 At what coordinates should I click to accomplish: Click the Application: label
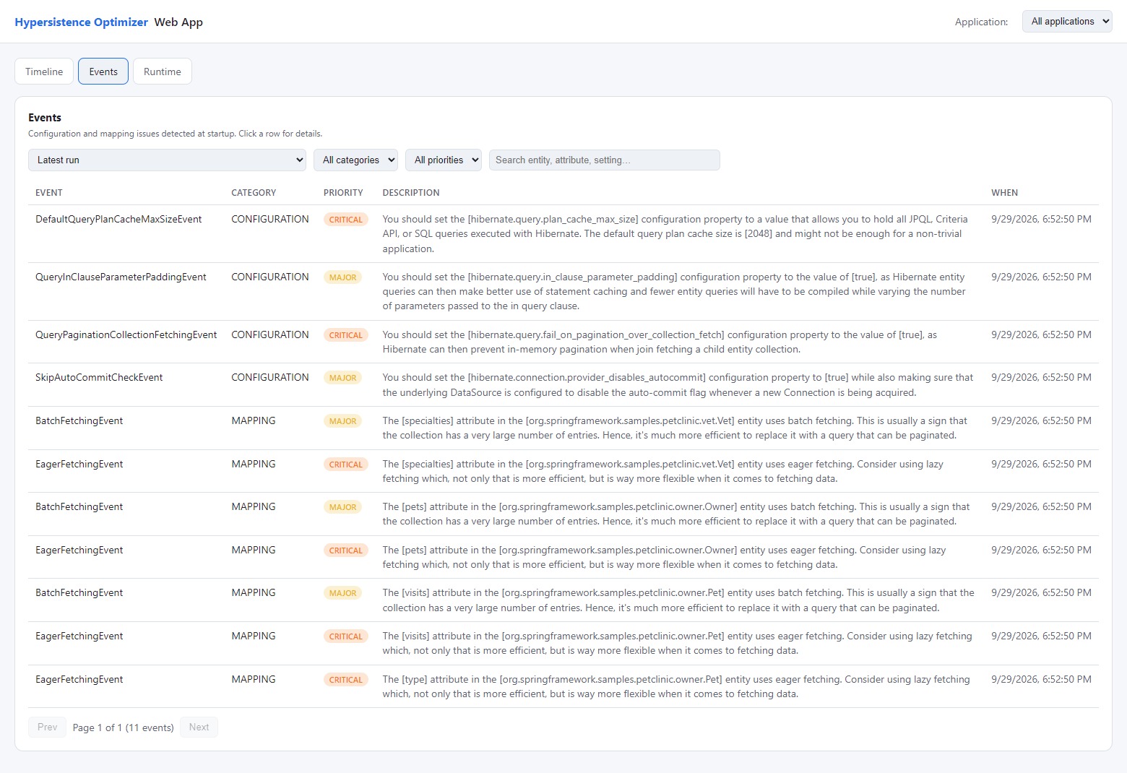[x=981, y=22]
